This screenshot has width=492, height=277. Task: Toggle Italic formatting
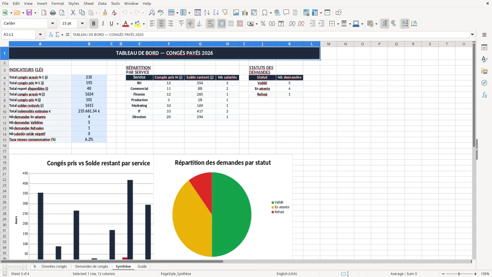102,24
